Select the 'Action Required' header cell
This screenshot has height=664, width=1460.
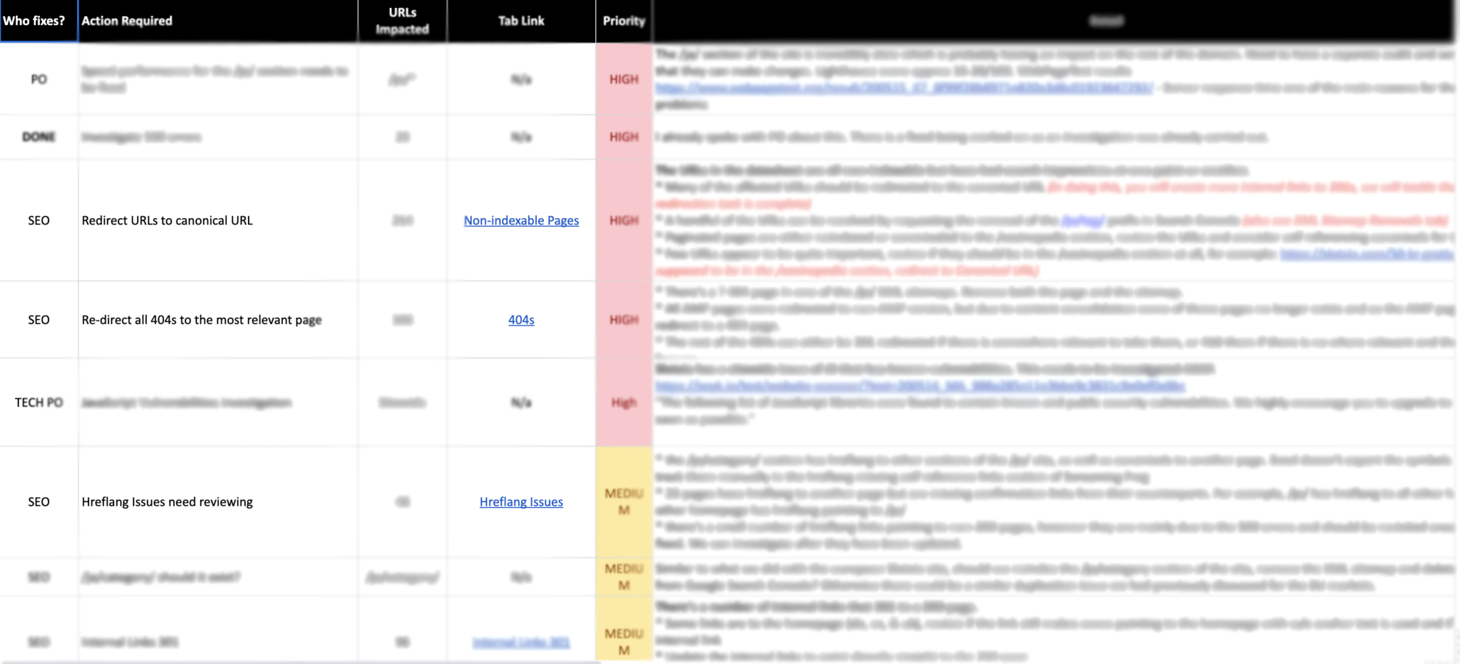218,21
